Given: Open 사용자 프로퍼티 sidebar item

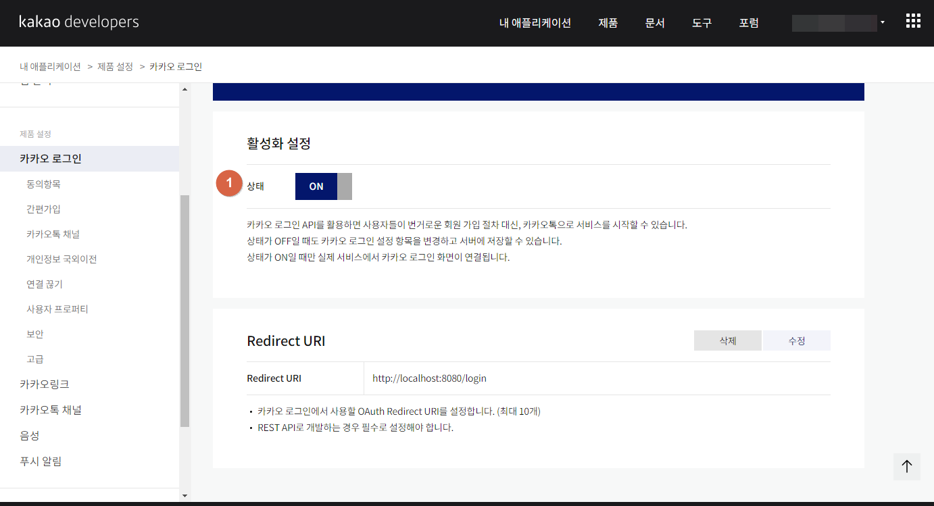Looking at the screenshot, I should [57, 309].
